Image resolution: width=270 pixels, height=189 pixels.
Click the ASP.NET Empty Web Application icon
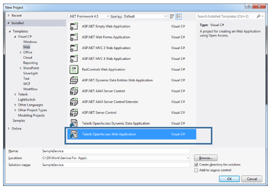[74, 26]
